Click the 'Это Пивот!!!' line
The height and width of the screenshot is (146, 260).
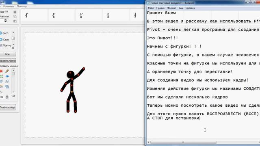pyautogui.click(x=162, y=38)
